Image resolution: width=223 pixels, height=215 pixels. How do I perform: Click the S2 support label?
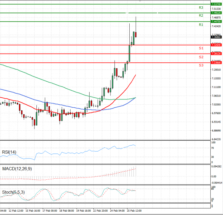click(201, 57)
